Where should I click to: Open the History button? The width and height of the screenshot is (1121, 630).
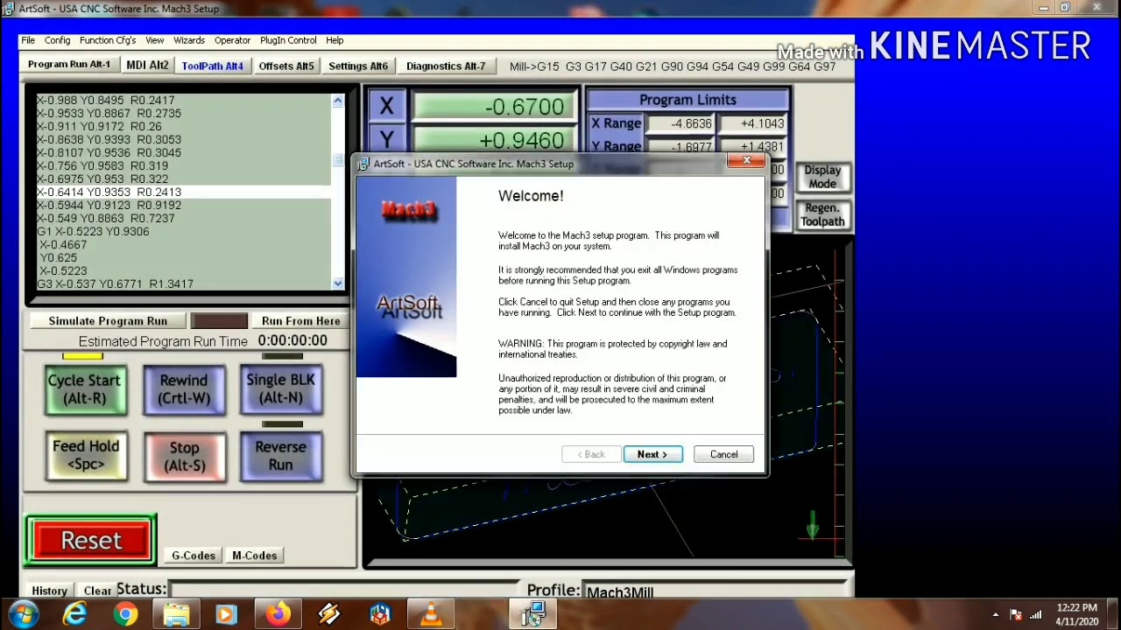49,591
